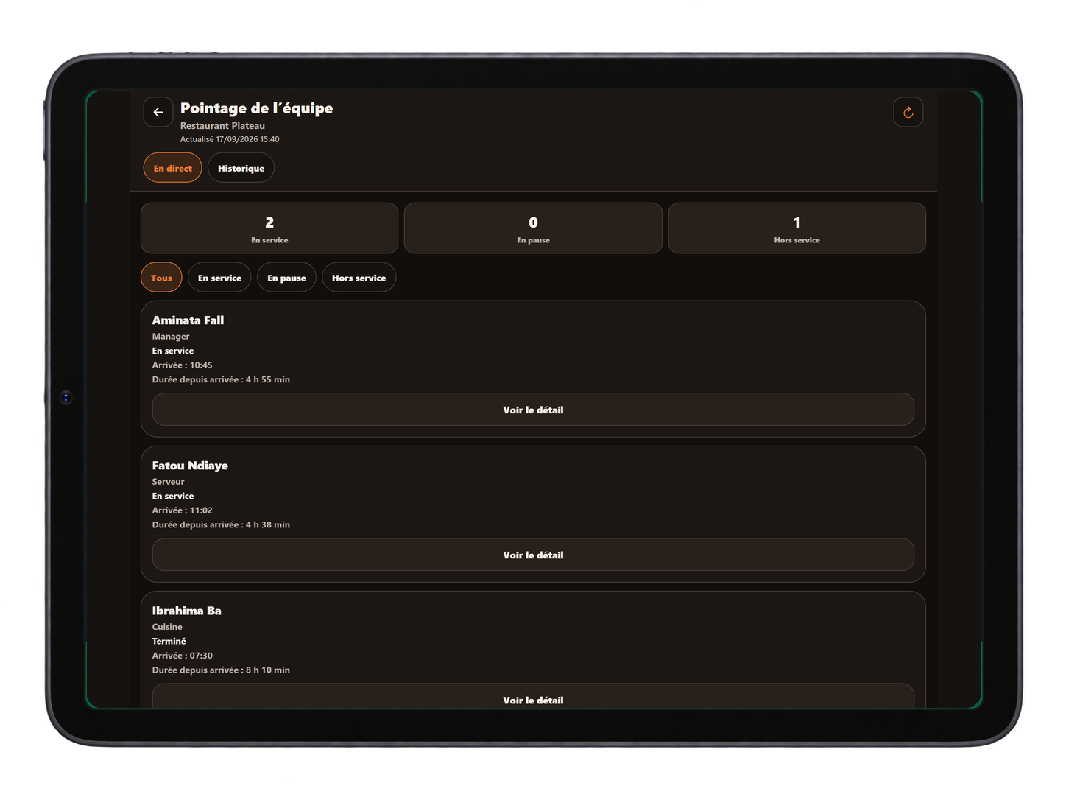Click the duration 4 h 38 min line

click(221, 524)
